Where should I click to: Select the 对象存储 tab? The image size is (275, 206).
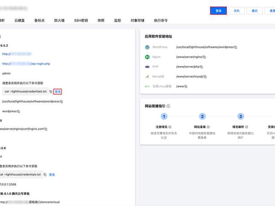click(x=137, y=21)
